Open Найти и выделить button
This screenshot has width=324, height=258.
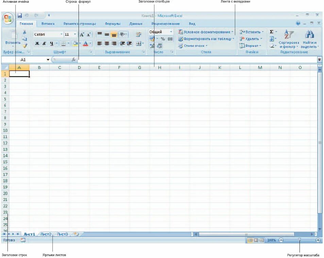310,39
